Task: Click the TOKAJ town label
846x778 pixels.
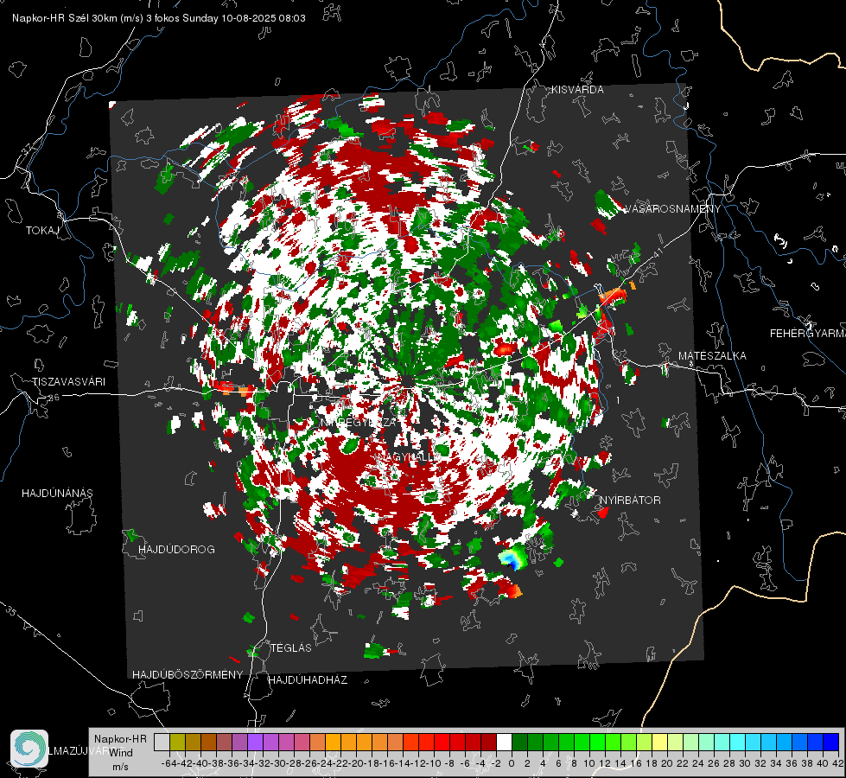Action: coord(42,231)
